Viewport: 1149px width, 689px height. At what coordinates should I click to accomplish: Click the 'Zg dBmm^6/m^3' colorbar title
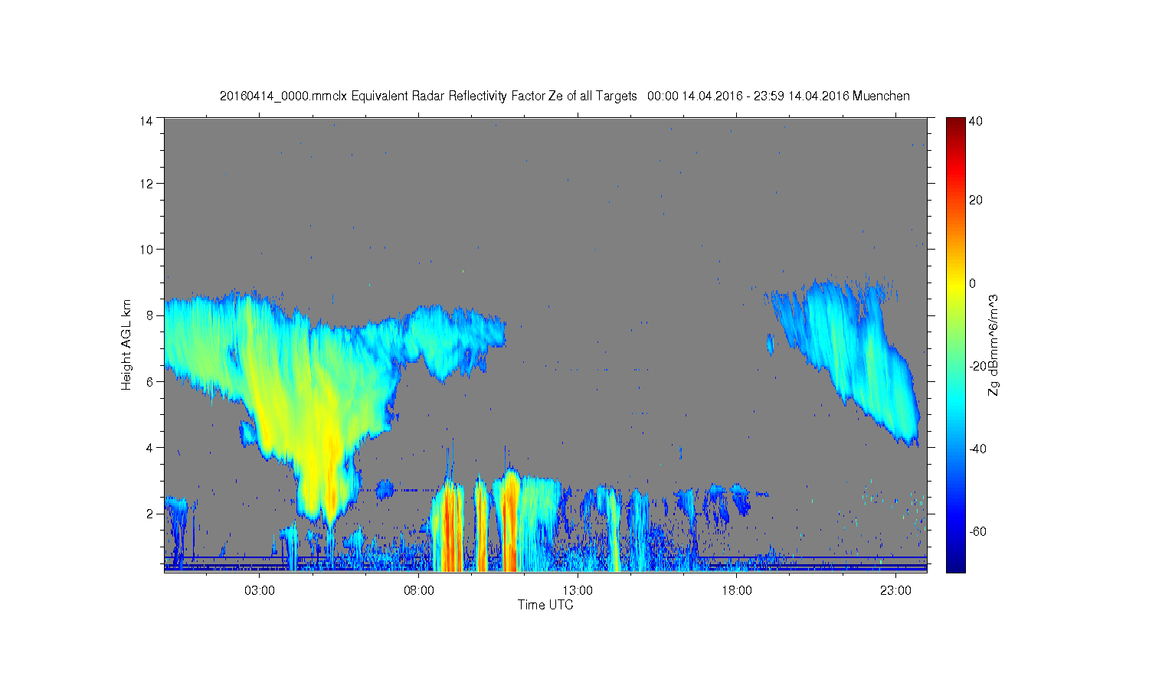(x=994, y=344)
